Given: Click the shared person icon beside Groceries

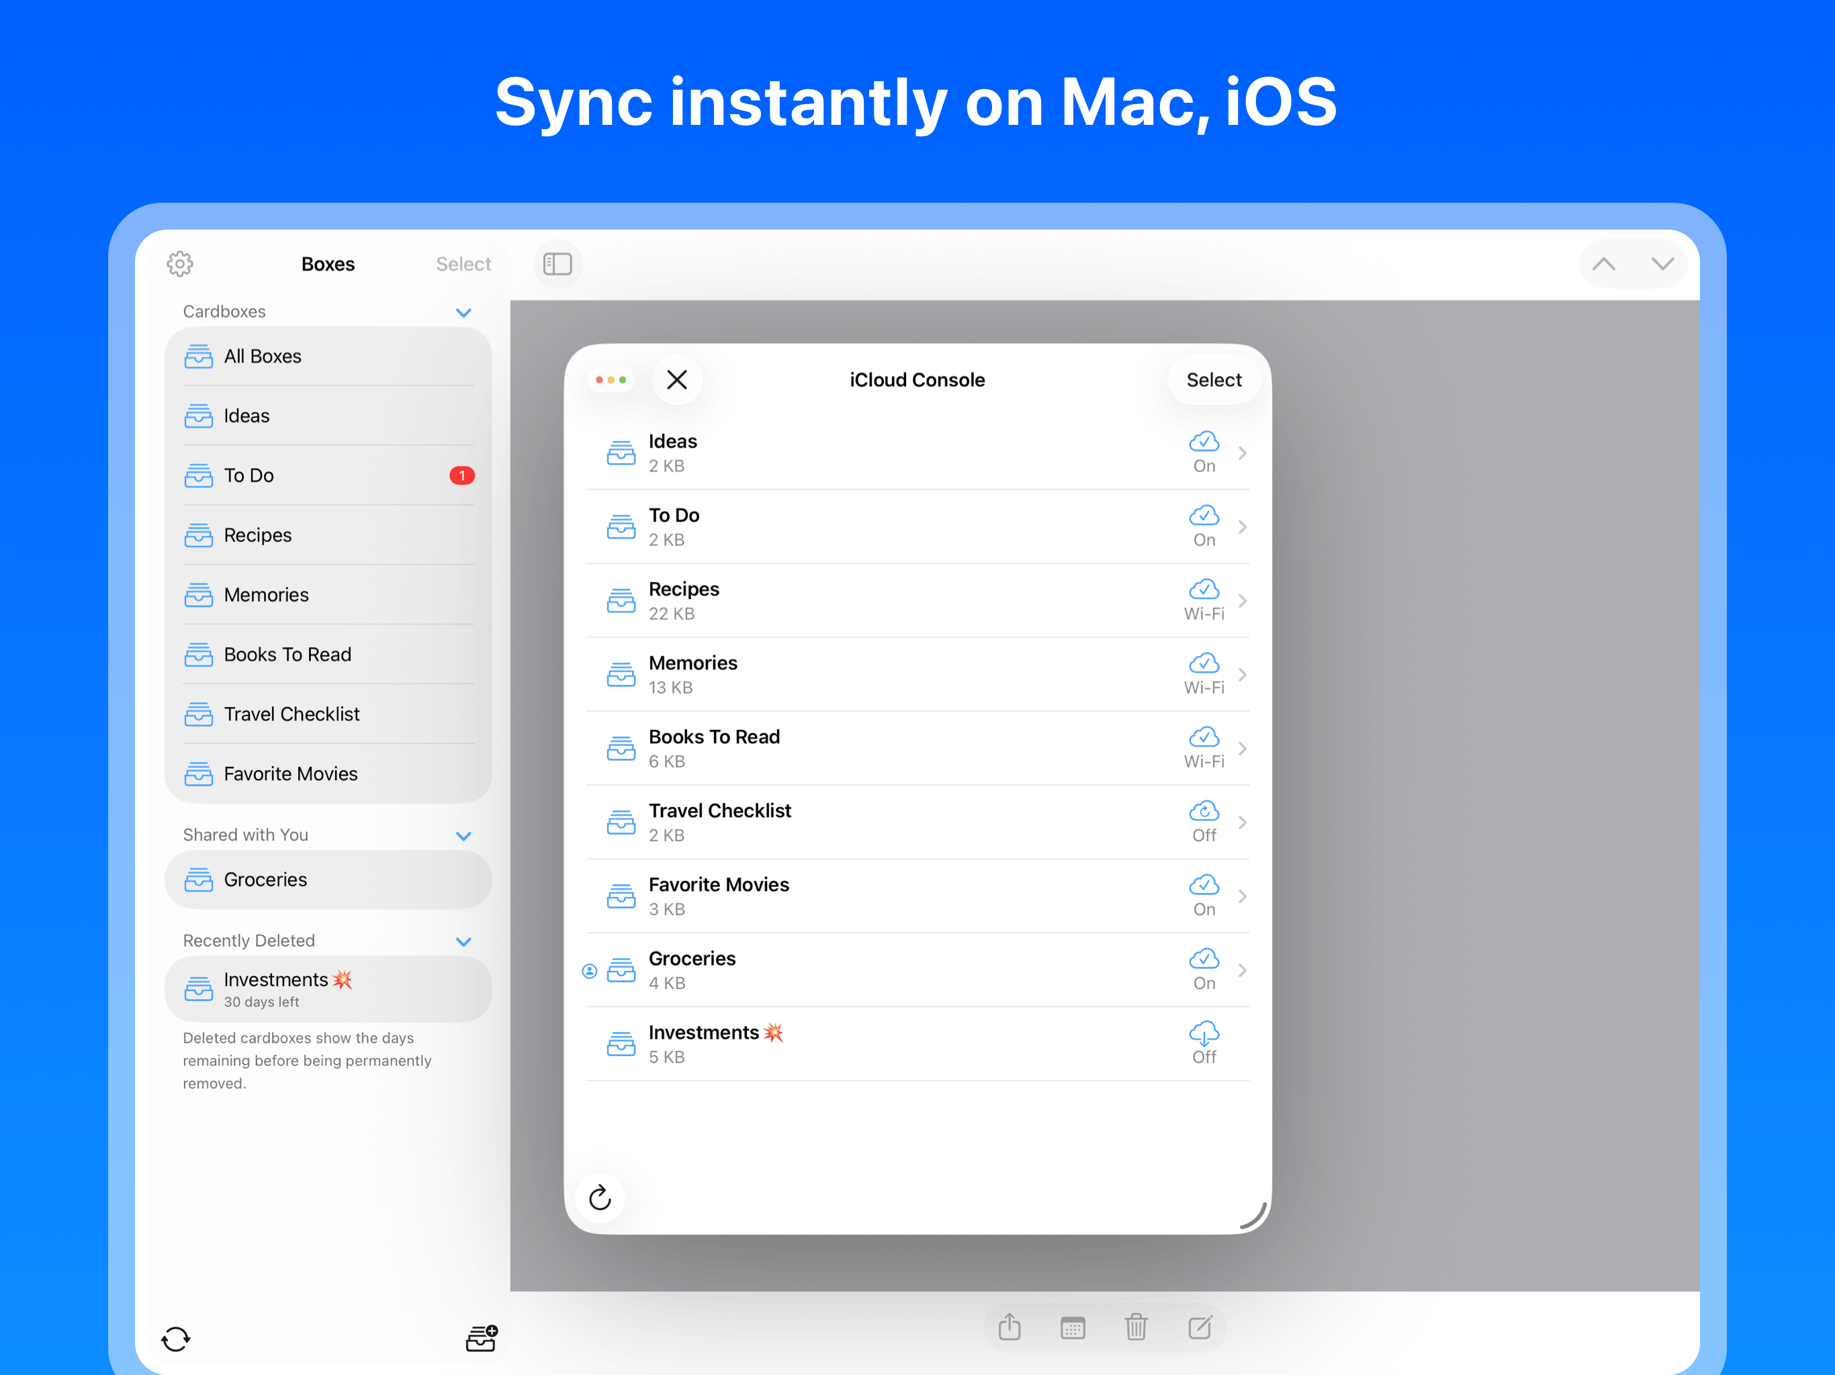Looking at the screenshot, I should pos(590,971).
